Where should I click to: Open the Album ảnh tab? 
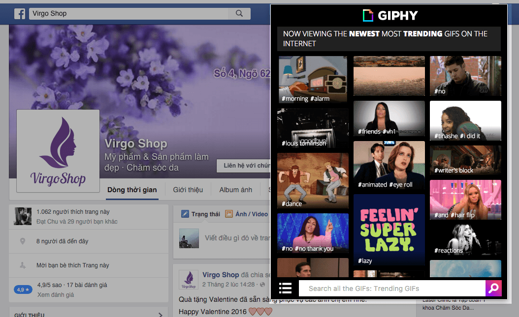click(236, 190)
